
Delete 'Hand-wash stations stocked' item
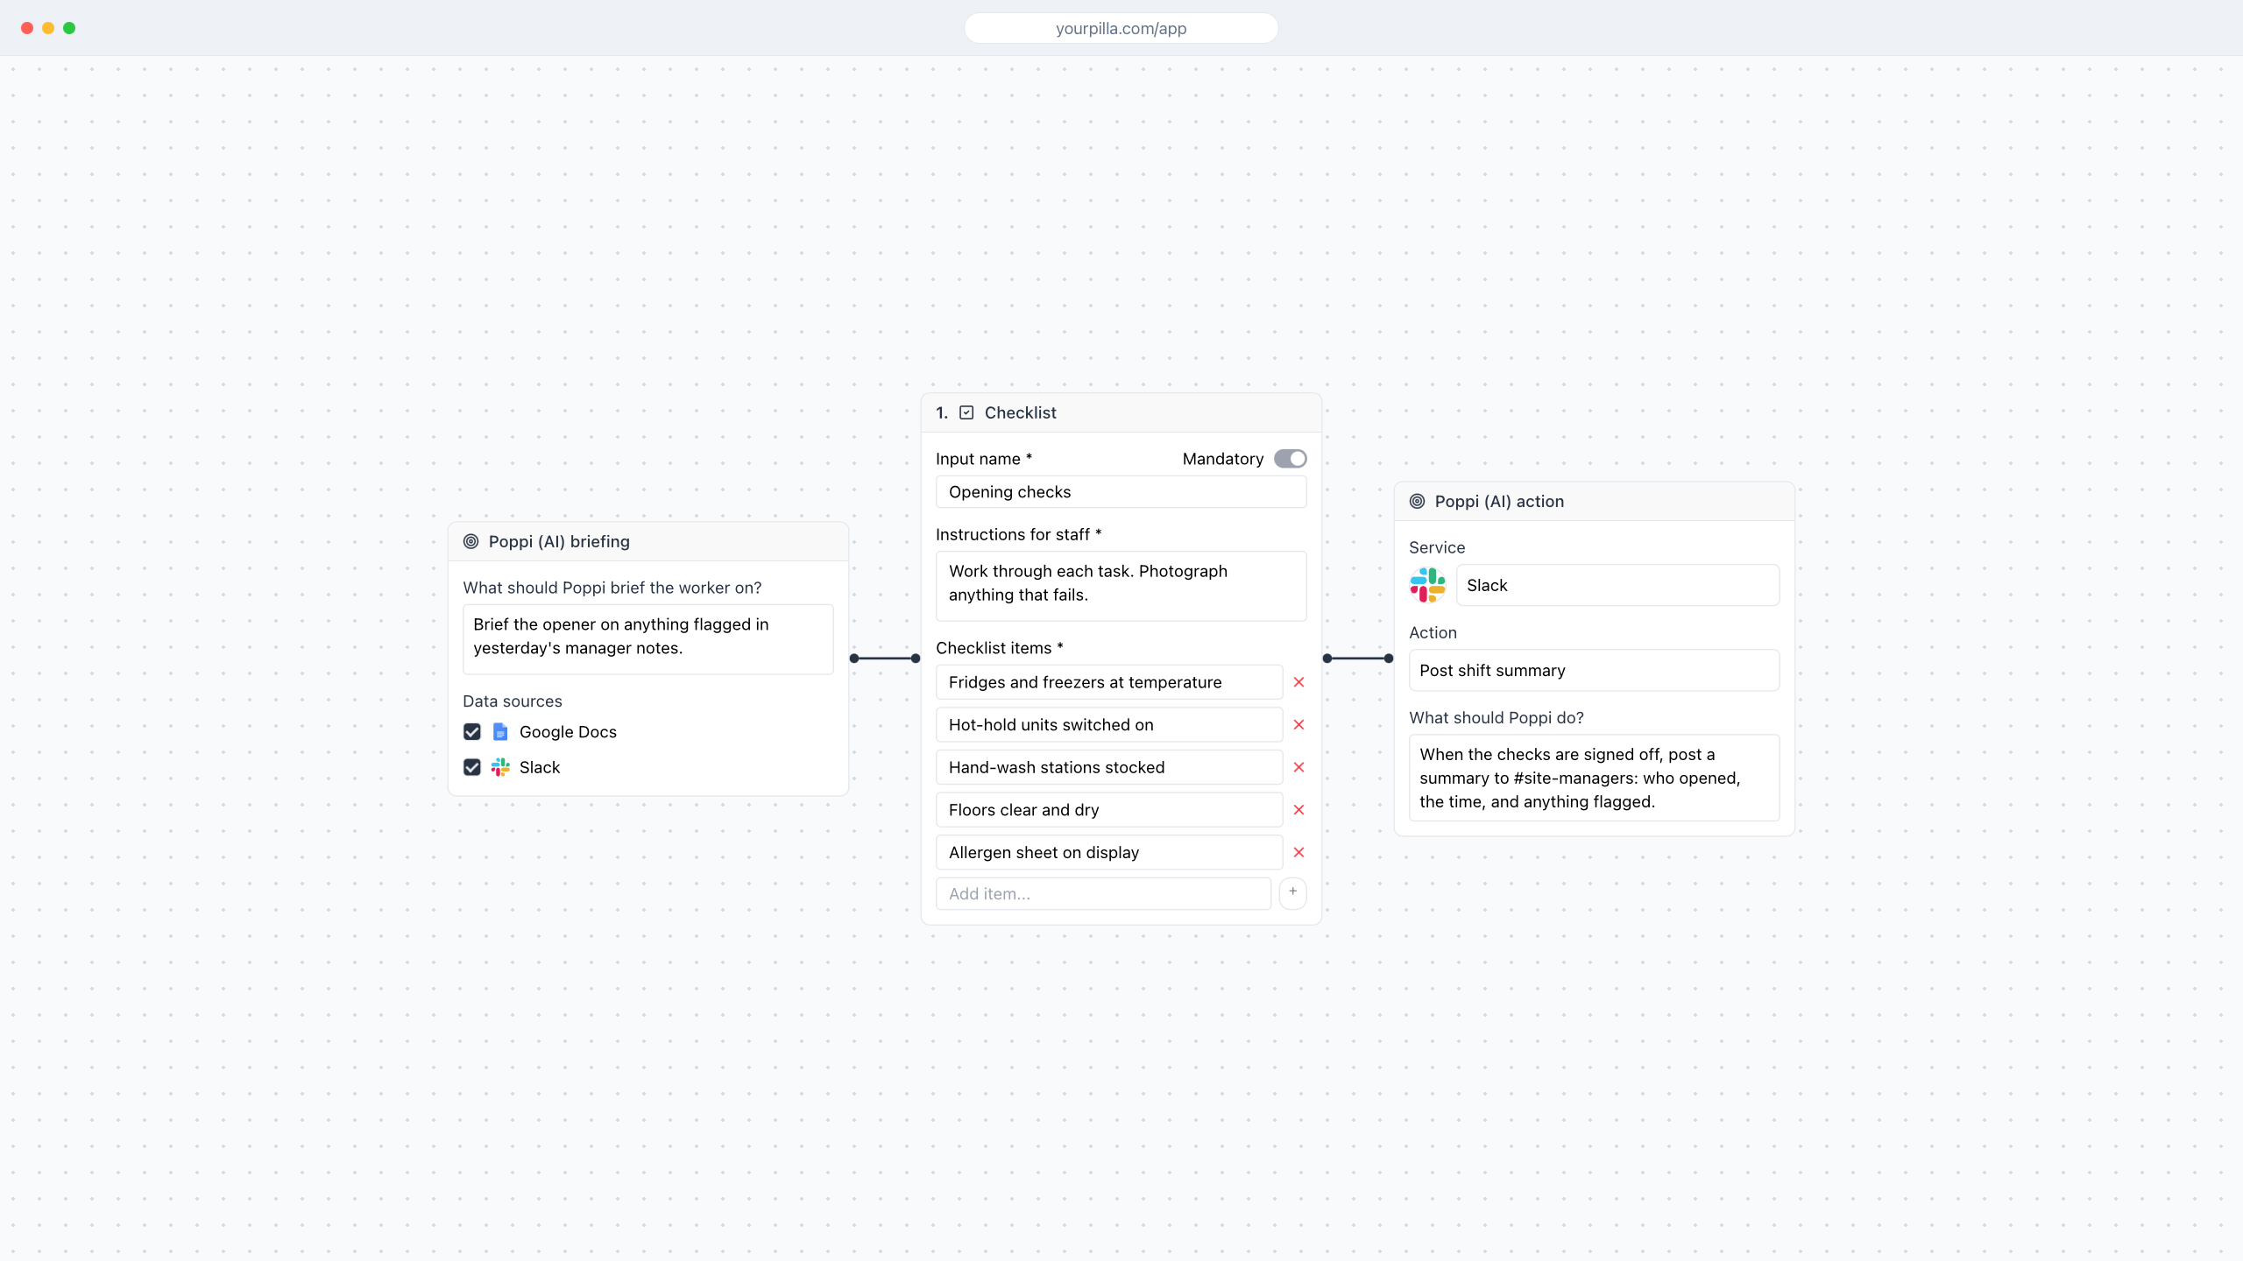tap(1298, 767)
